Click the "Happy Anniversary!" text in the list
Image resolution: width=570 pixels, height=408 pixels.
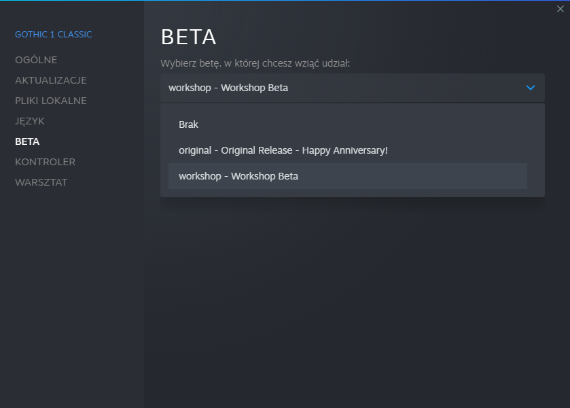[345, 150]
